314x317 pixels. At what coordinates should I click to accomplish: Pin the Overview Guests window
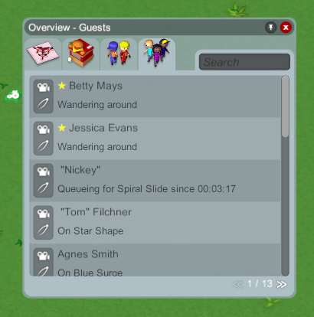[x=271, y=28]
